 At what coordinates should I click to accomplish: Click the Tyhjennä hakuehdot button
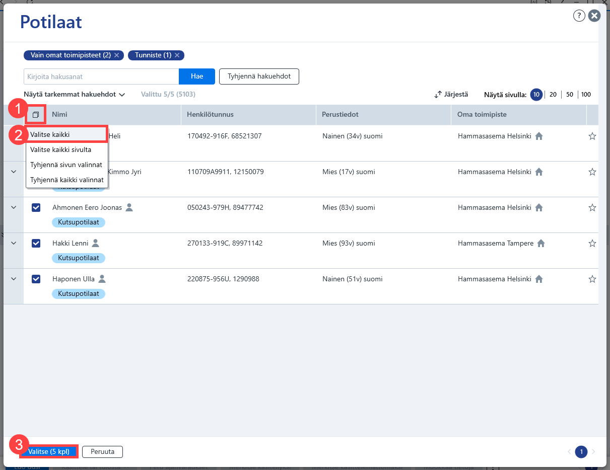tap(259, 76)
